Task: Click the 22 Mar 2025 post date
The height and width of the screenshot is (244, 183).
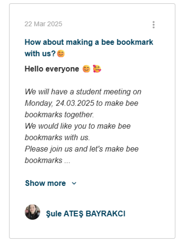Action: [x=43, y=24]
